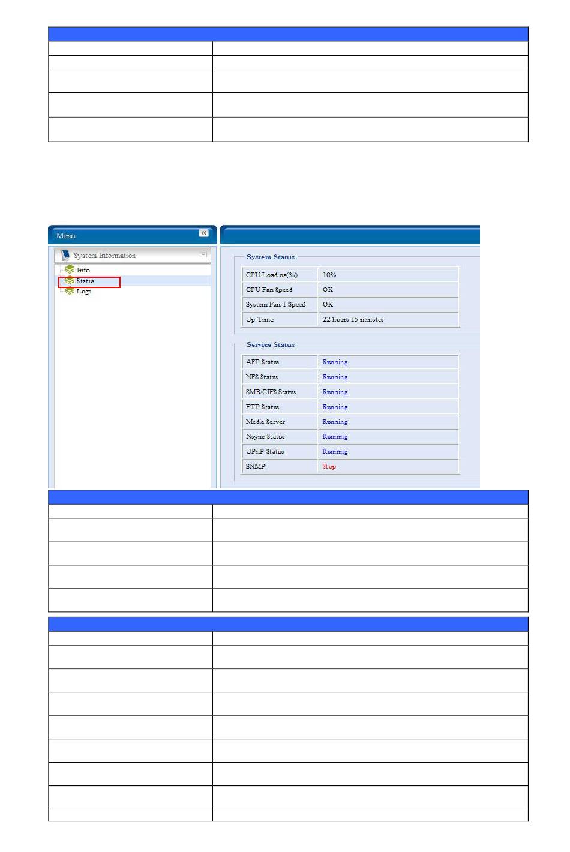570x852 pixels.
Task: Click the CPU Loading(%) label
Action: pyautogui.click(x=272, y=275)
